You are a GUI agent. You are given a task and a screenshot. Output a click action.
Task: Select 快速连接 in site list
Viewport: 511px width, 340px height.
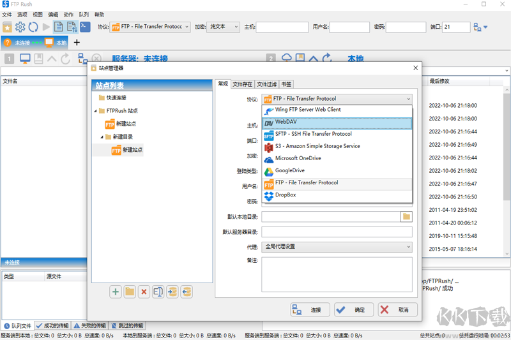(116, 98)
